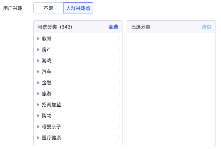Click 清空 to clear selected categories

click(x=207, y=27)
